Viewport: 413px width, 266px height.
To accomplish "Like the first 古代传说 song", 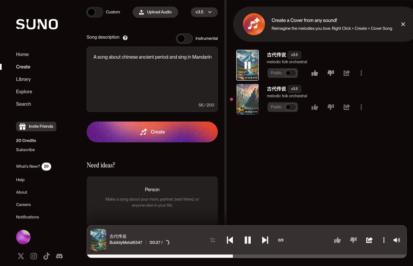I will [x=315, y=73].
